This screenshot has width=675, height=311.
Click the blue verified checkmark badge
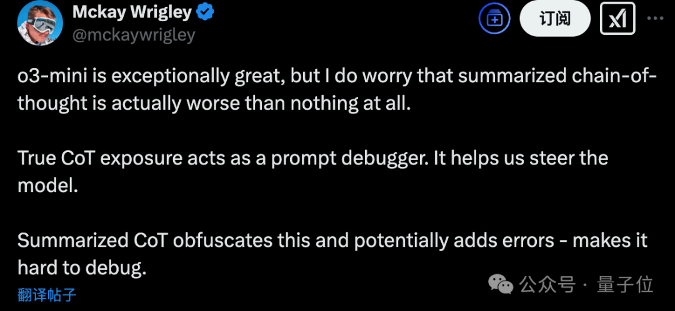point(206,13)
